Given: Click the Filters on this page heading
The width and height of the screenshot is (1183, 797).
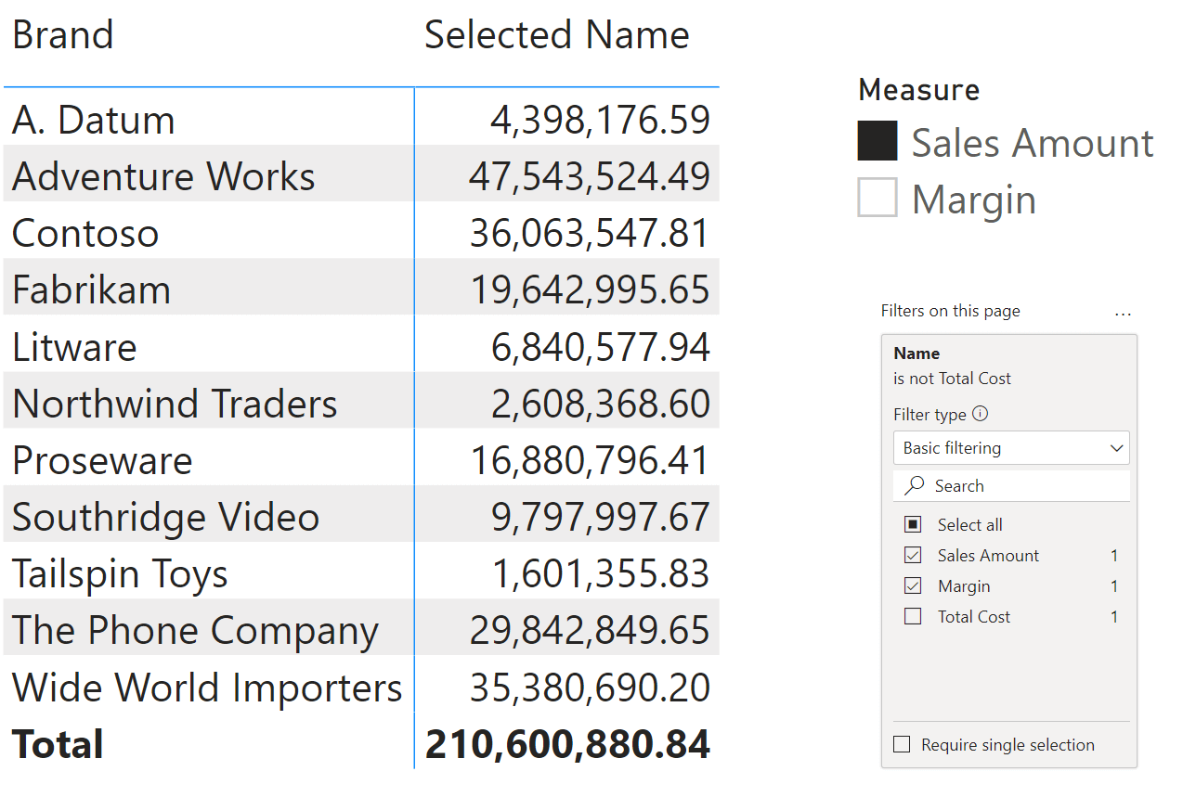Looking at the screenshot, I should pos(950,311).
